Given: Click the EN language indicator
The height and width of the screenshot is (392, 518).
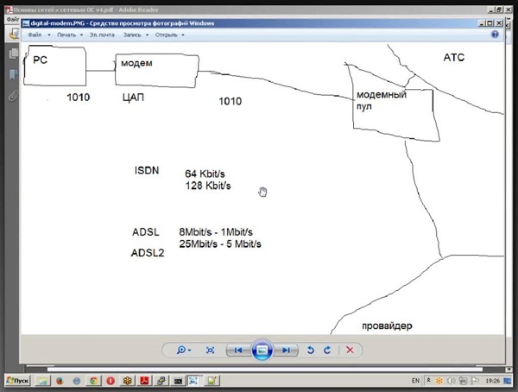Looking at the screenshot, I should [x=415, y=381].
